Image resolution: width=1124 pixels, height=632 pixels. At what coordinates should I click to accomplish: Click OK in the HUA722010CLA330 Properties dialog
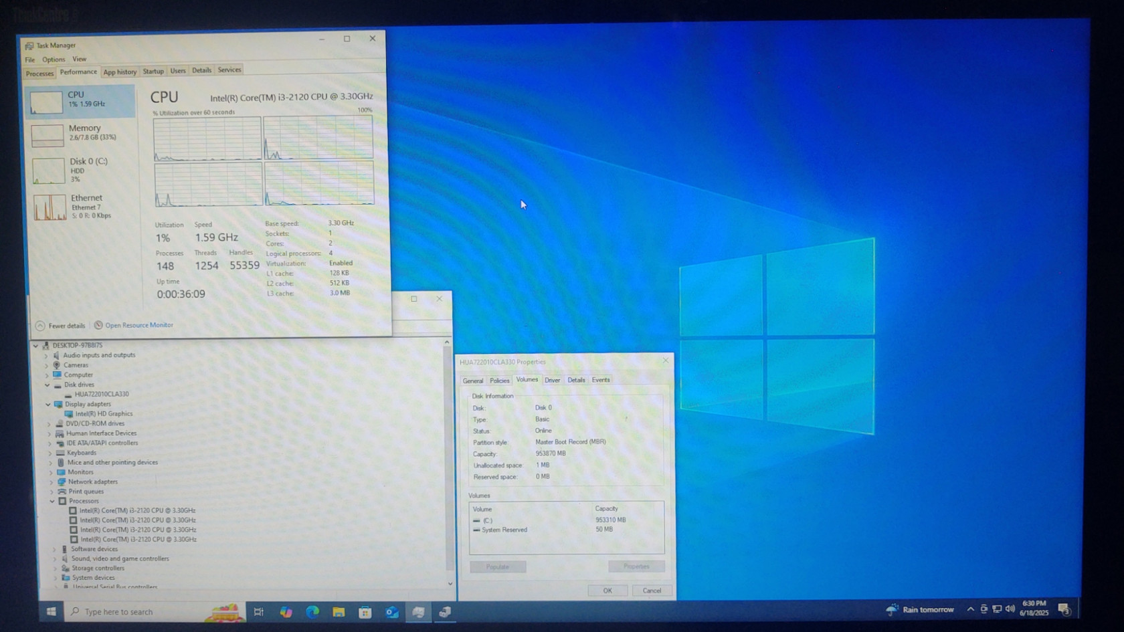click(607, 591)
